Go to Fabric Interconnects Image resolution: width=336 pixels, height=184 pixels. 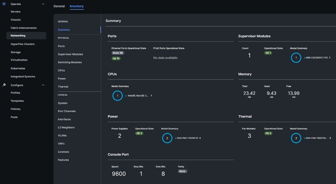(23, 28)
